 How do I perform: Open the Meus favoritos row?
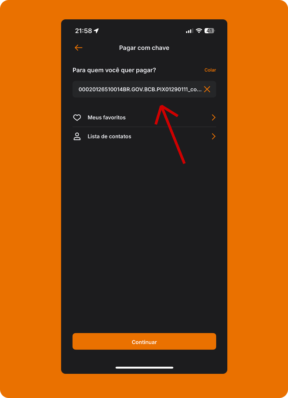tap(144, 117)
